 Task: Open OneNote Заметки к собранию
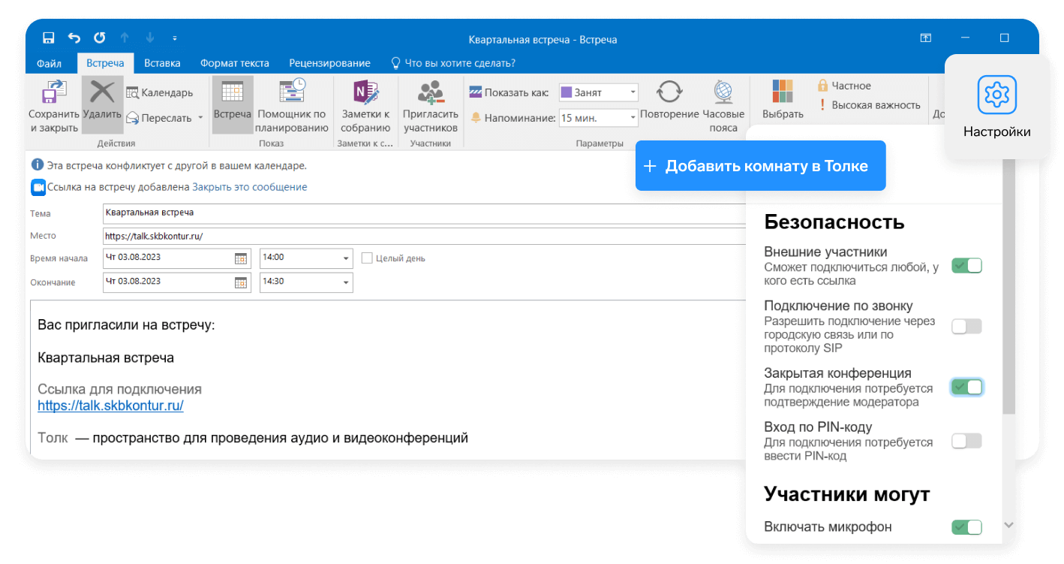[x=365, y=92]
